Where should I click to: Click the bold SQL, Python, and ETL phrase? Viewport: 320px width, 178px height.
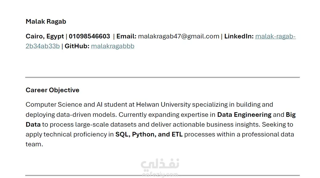tap(149, 134)
